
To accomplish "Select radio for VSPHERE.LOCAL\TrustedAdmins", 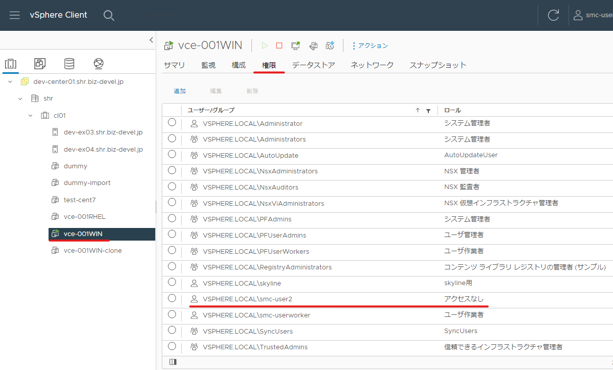I will pos(172,346).
